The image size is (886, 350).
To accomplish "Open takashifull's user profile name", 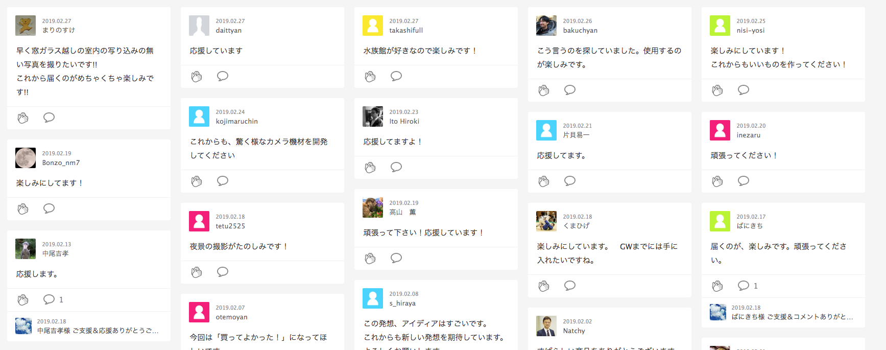I will 406,31.
